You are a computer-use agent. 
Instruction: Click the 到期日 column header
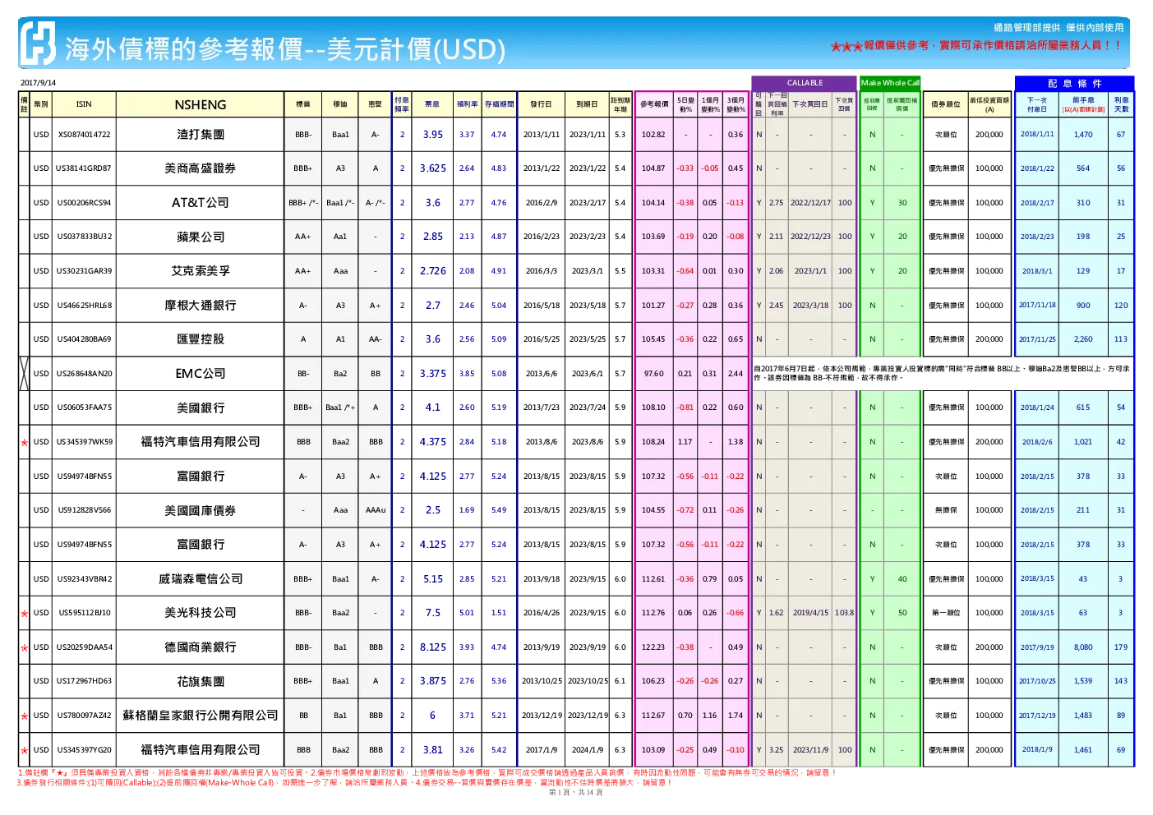pyautogui.click(x=587, y=104)
